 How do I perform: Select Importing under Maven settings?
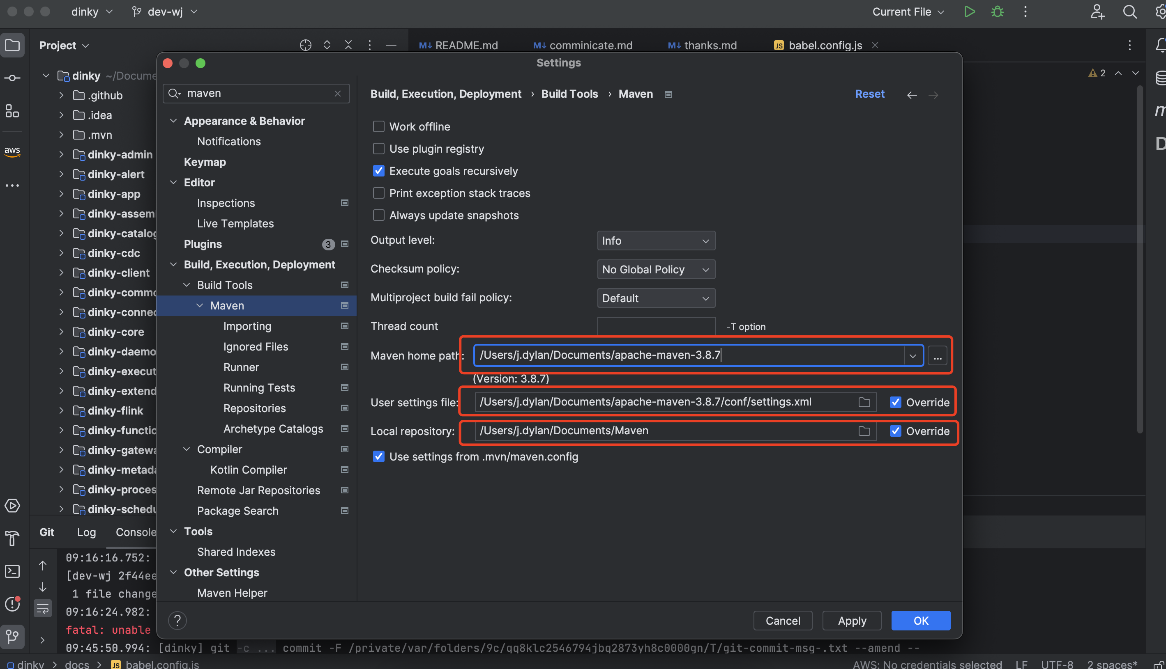tap(247, 326)
